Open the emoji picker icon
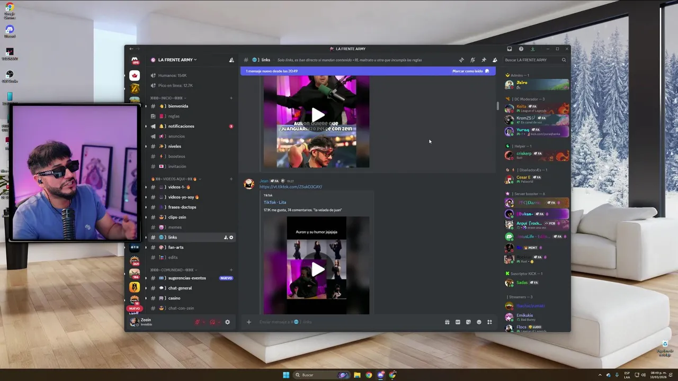The image size is (678, 381). coord(479,322)
